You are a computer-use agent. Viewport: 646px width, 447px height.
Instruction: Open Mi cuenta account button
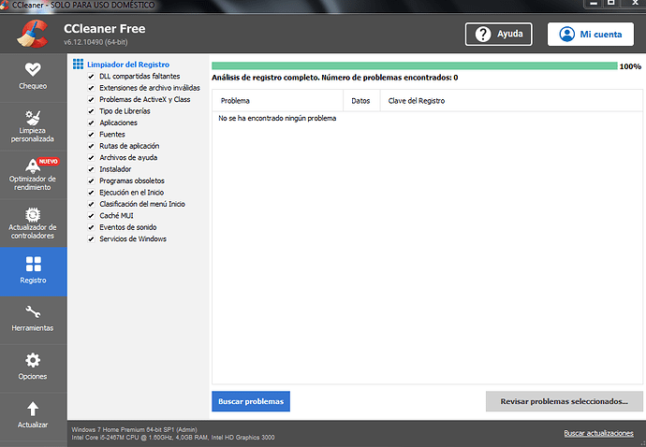591,35
